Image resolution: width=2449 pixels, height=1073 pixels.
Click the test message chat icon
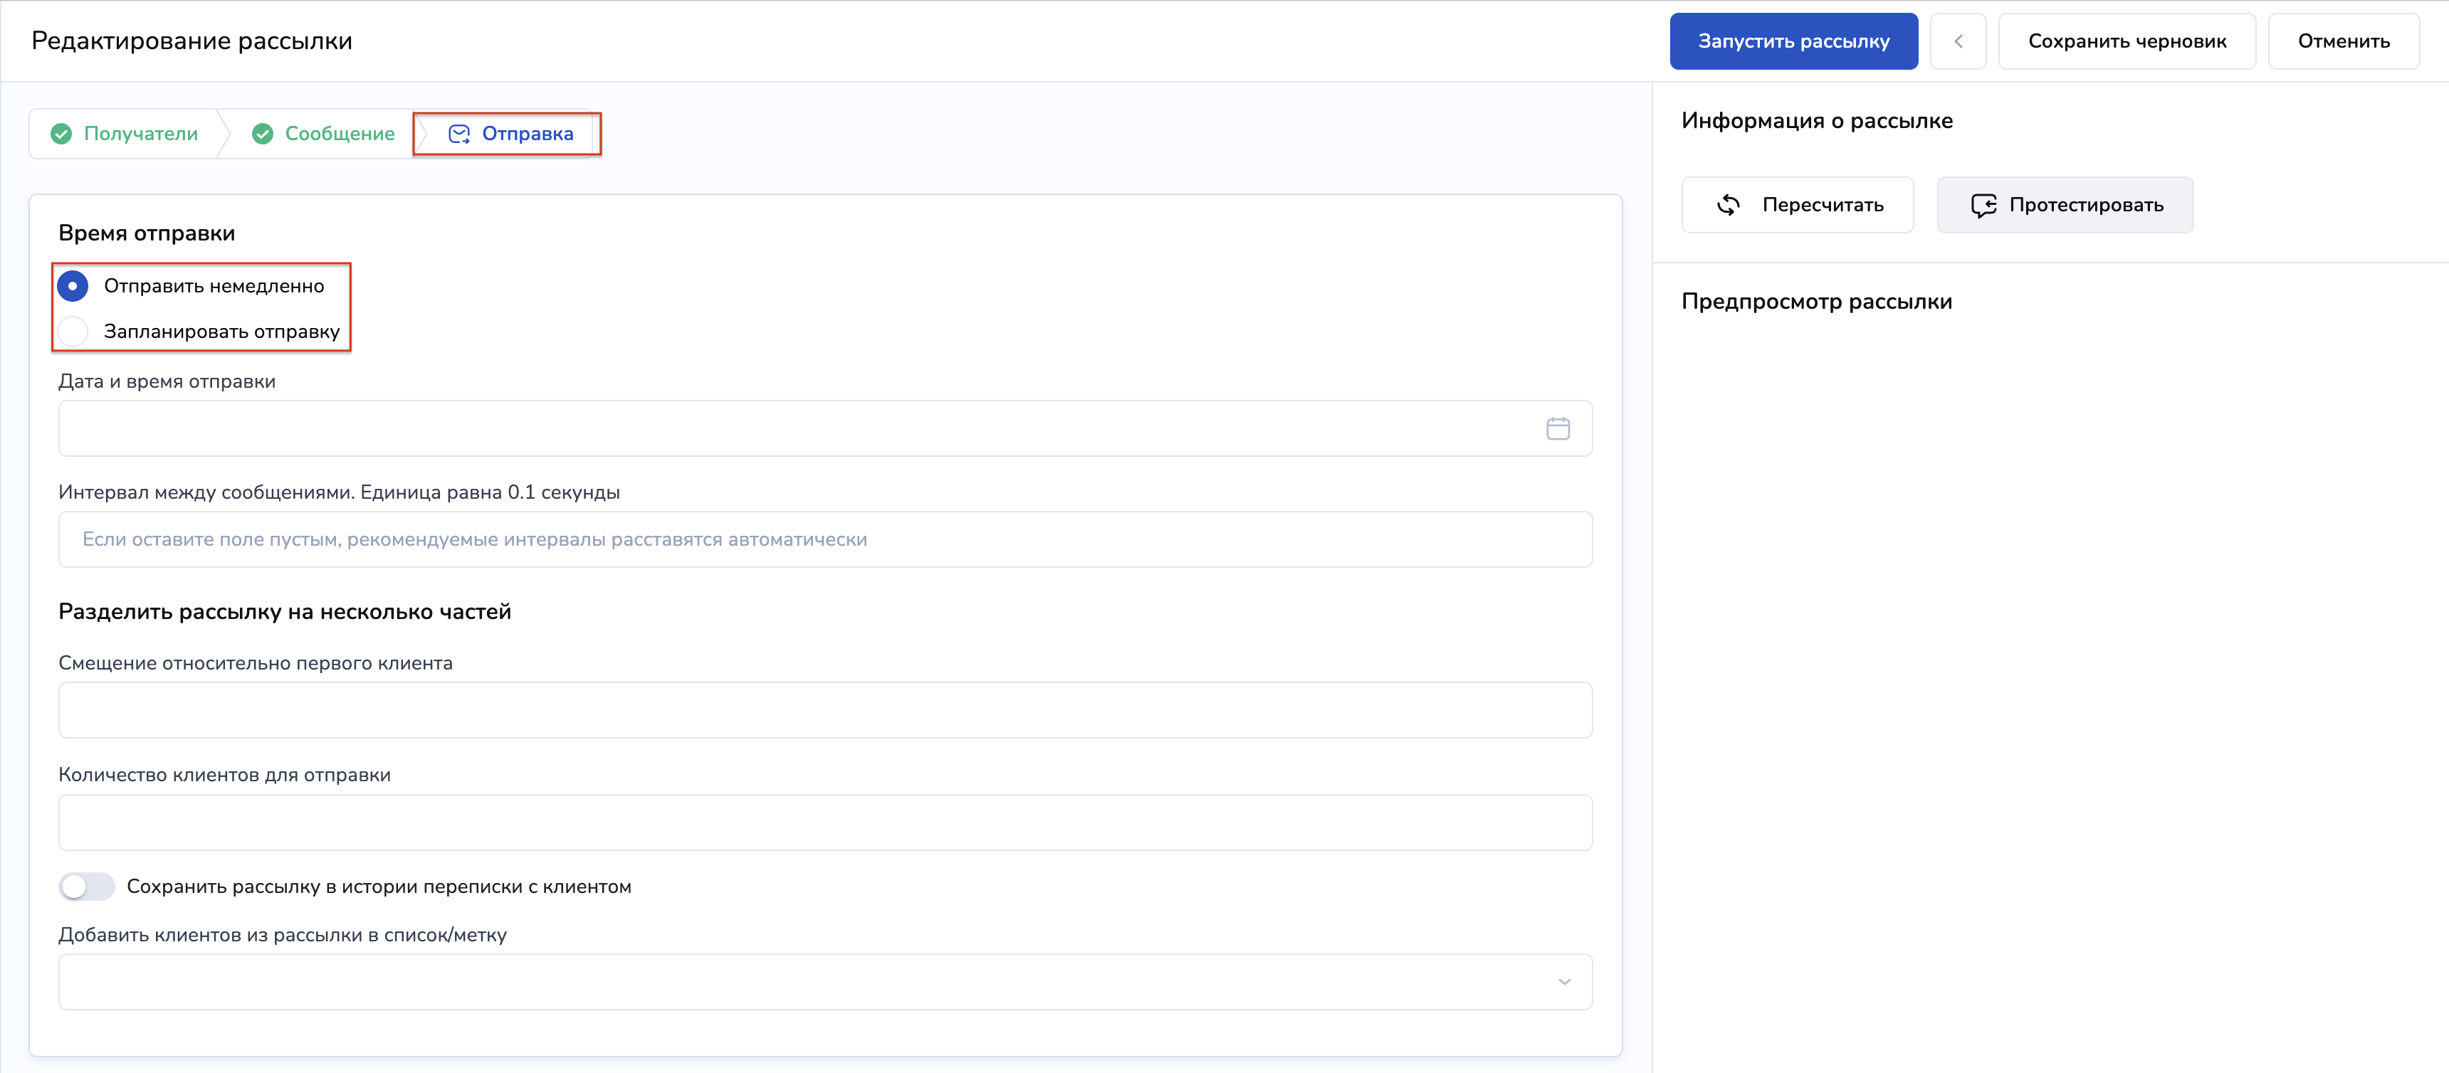pyautogui.click(x=1983, y=206)
